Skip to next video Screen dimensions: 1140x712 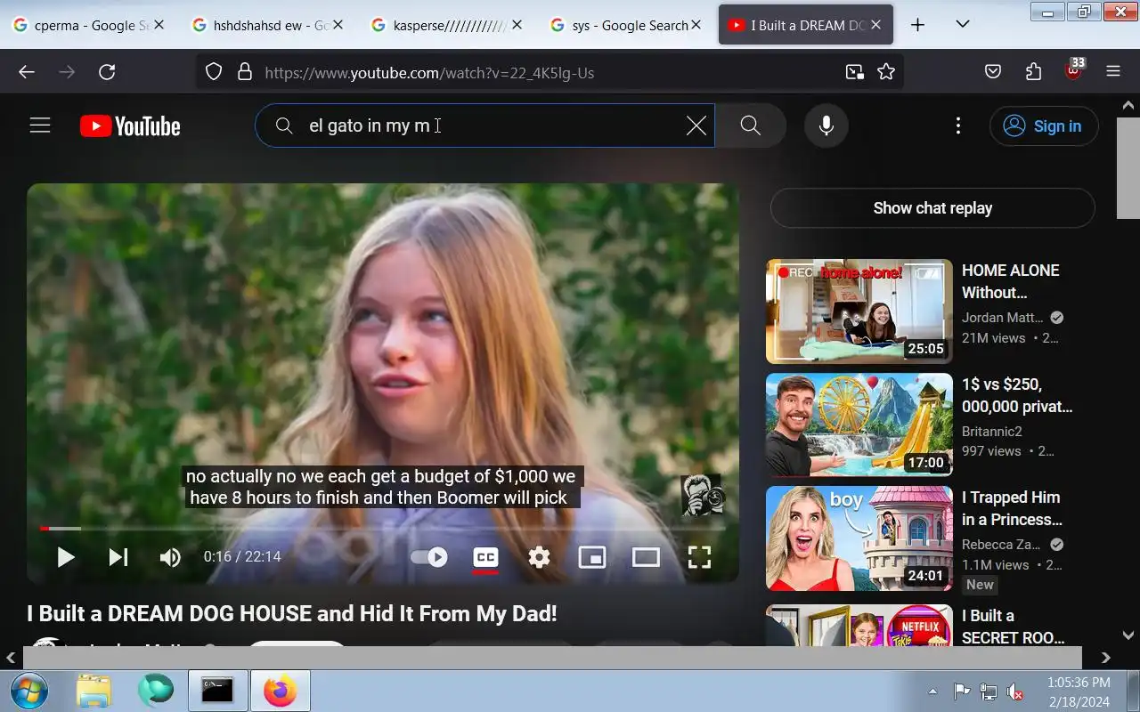coord(118,557)
